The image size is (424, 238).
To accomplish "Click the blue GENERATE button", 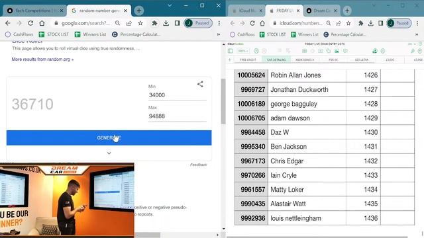I will 109,138.
